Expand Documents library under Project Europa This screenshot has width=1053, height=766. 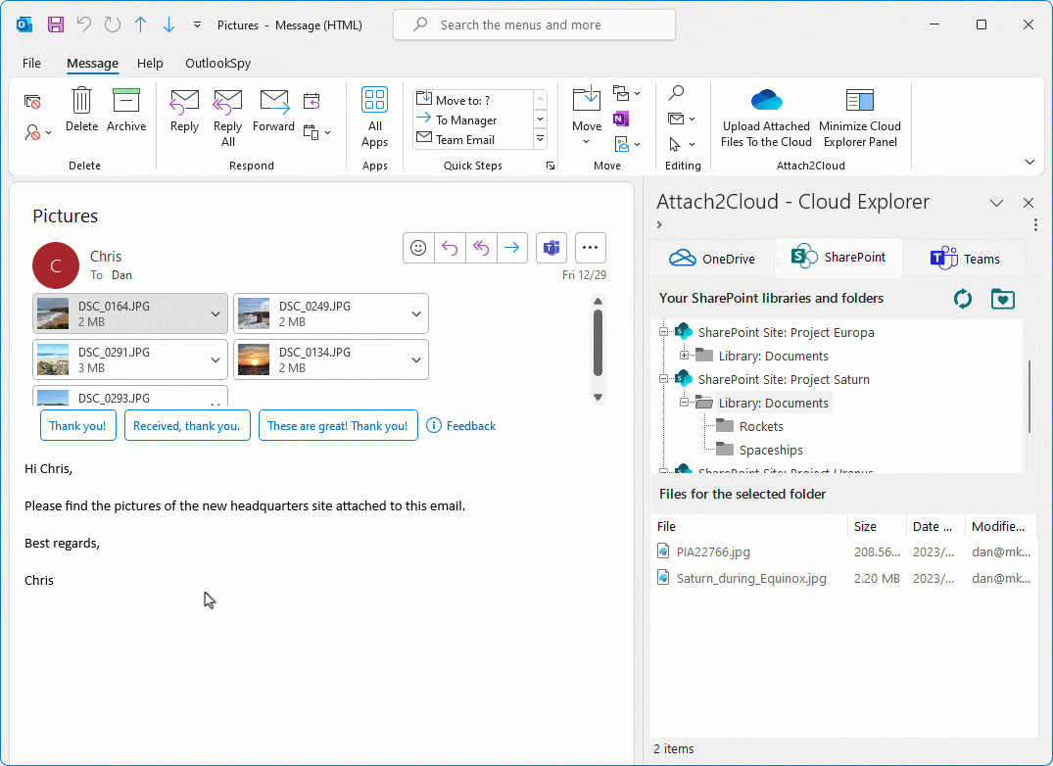(684, 356)
